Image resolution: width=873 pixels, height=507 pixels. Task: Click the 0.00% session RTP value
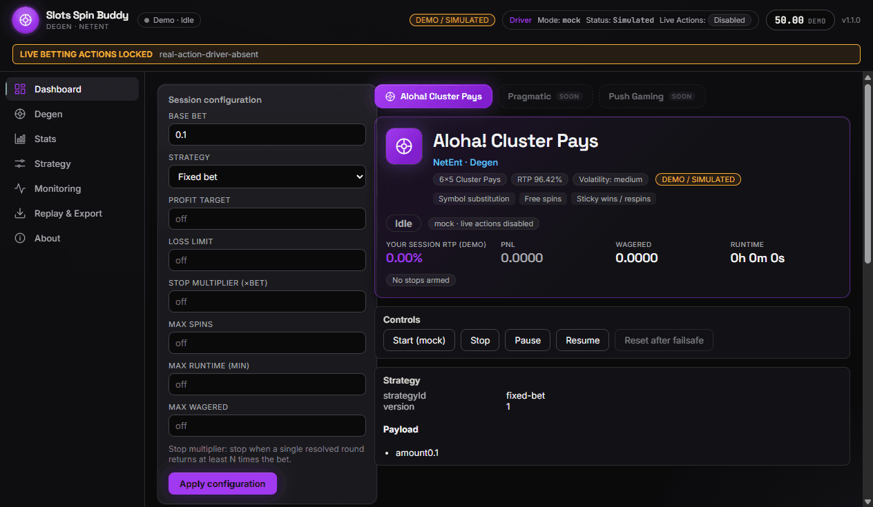click(x=404, y=258)
